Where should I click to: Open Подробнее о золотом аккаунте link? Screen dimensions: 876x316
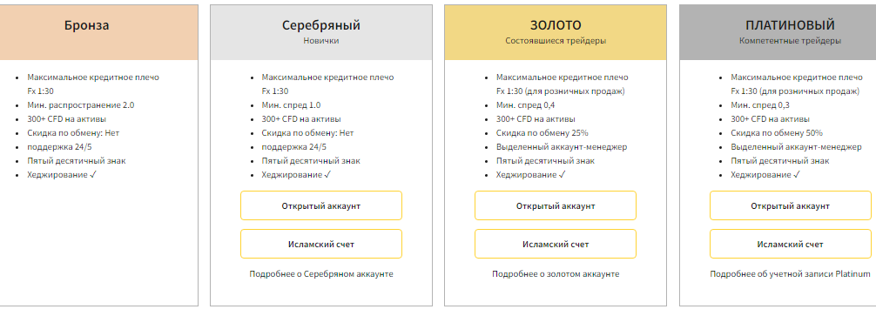(556, 274)
